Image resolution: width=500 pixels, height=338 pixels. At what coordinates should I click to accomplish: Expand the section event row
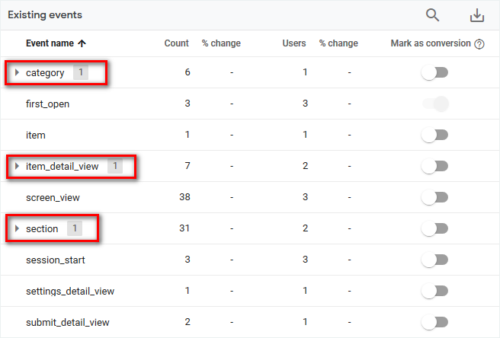click(x=17, y=228)
